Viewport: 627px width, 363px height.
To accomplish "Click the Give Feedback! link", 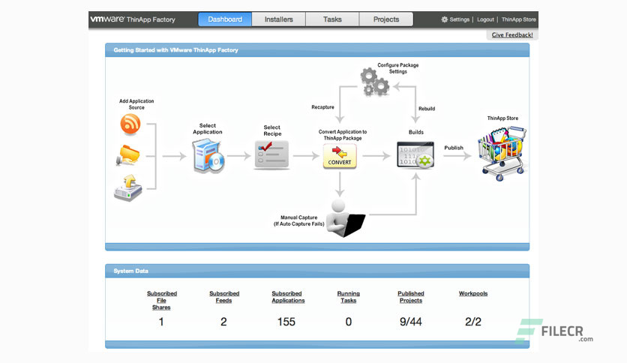I will [512, 34].
